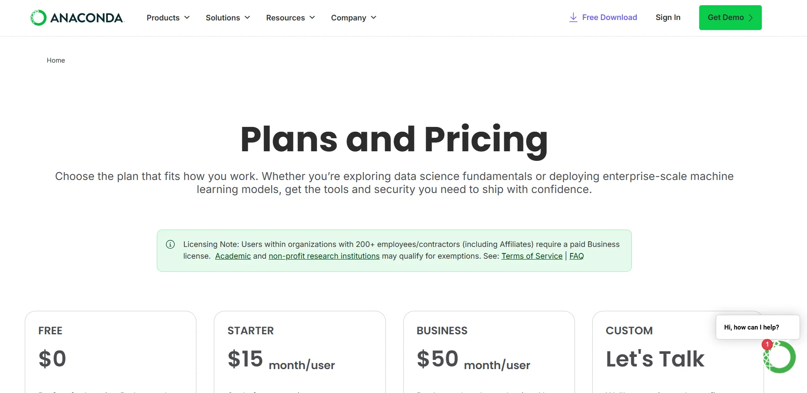The height and width of the screenshot is (393, 807).
Task: Expand the Solutions dropdown chevron
Action: click(248, 18)
